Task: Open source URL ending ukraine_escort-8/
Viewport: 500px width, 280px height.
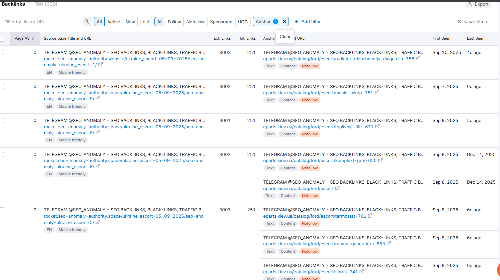Action: click(124, 130)
